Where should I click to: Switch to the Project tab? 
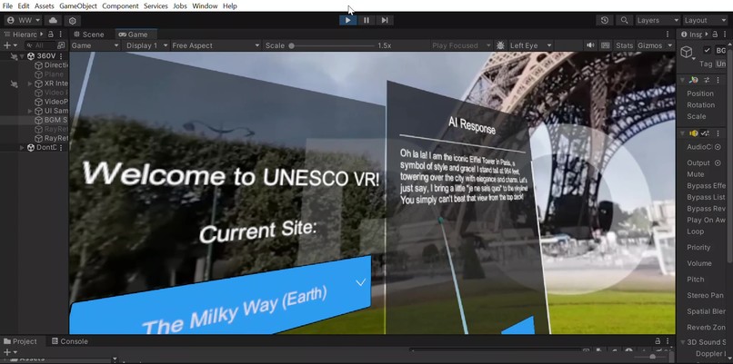point(20,341)
